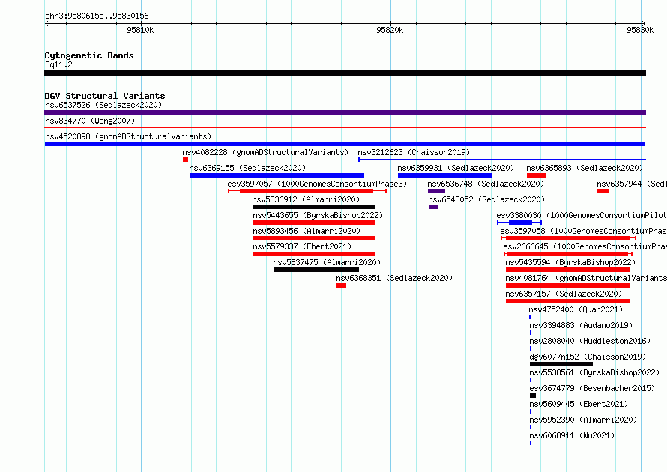Image resolution: width=667 pixels, height=472 pixels.
Task: Select the red nsv5579337 variant bar
Action: [314, 254]
